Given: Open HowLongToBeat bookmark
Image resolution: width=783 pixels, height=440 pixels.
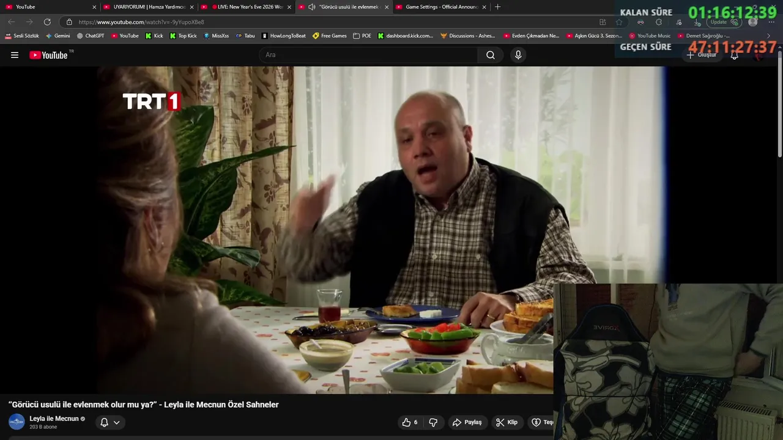Looking at the screenshot, I should pos(284,36).
